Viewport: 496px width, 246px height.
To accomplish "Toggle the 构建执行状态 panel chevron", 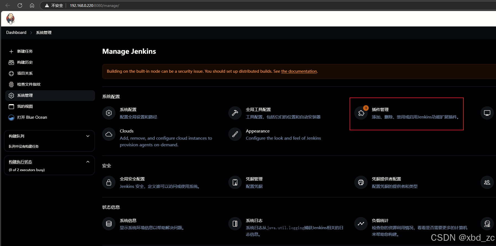I will [x=88, y=162].
